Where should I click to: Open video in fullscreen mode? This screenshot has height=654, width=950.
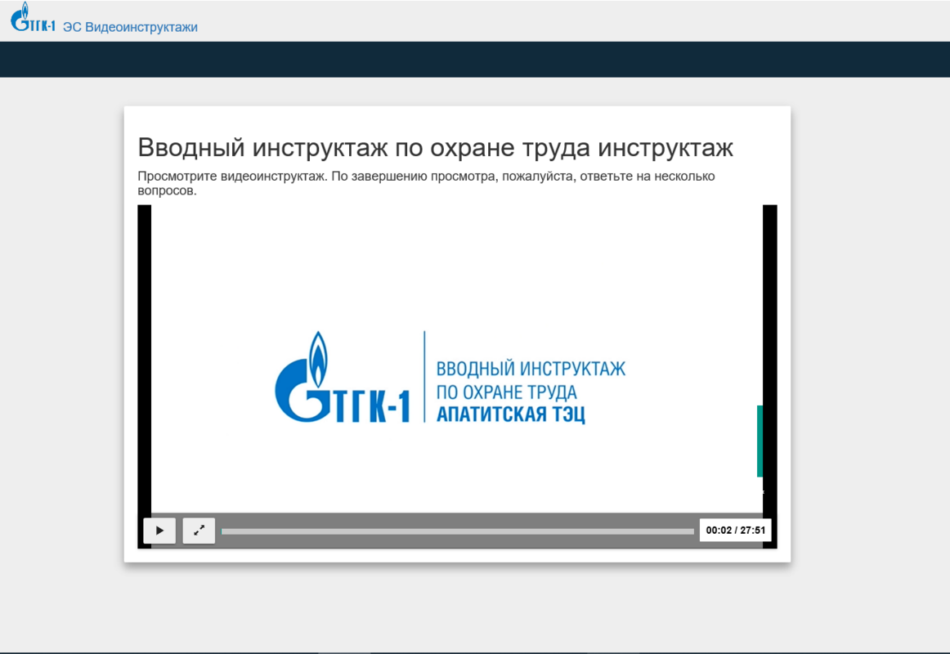(x=199, y=531)
